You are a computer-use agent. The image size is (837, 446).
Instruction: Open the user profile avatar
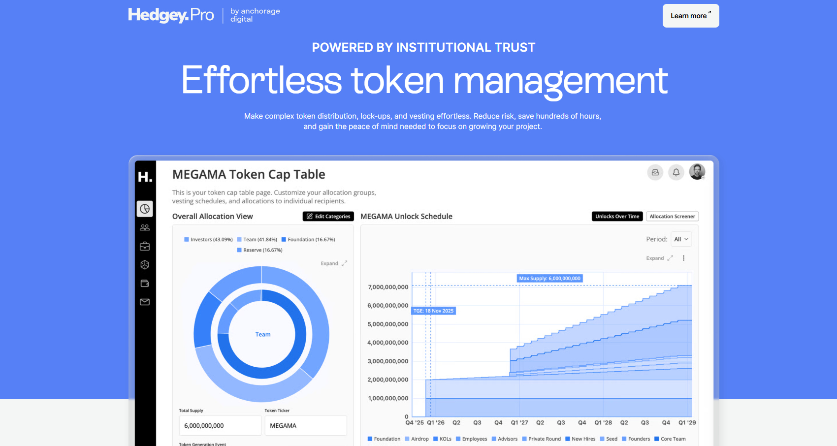coord(697,172)
